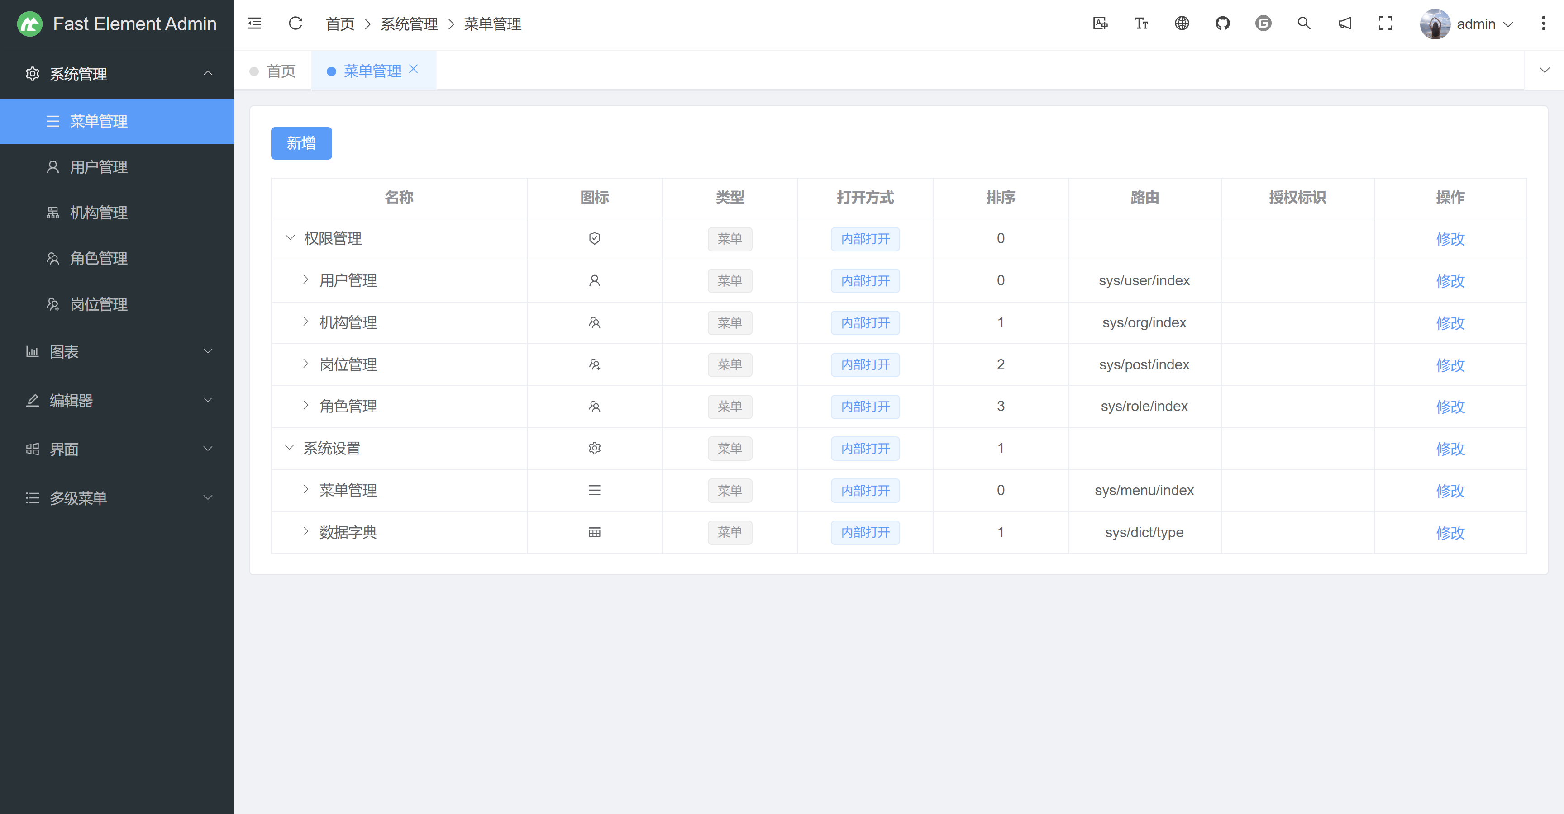This screenshot has height=814, width=1564.
Task: Open the component size settings icon
Action: tap(1100, 24)
